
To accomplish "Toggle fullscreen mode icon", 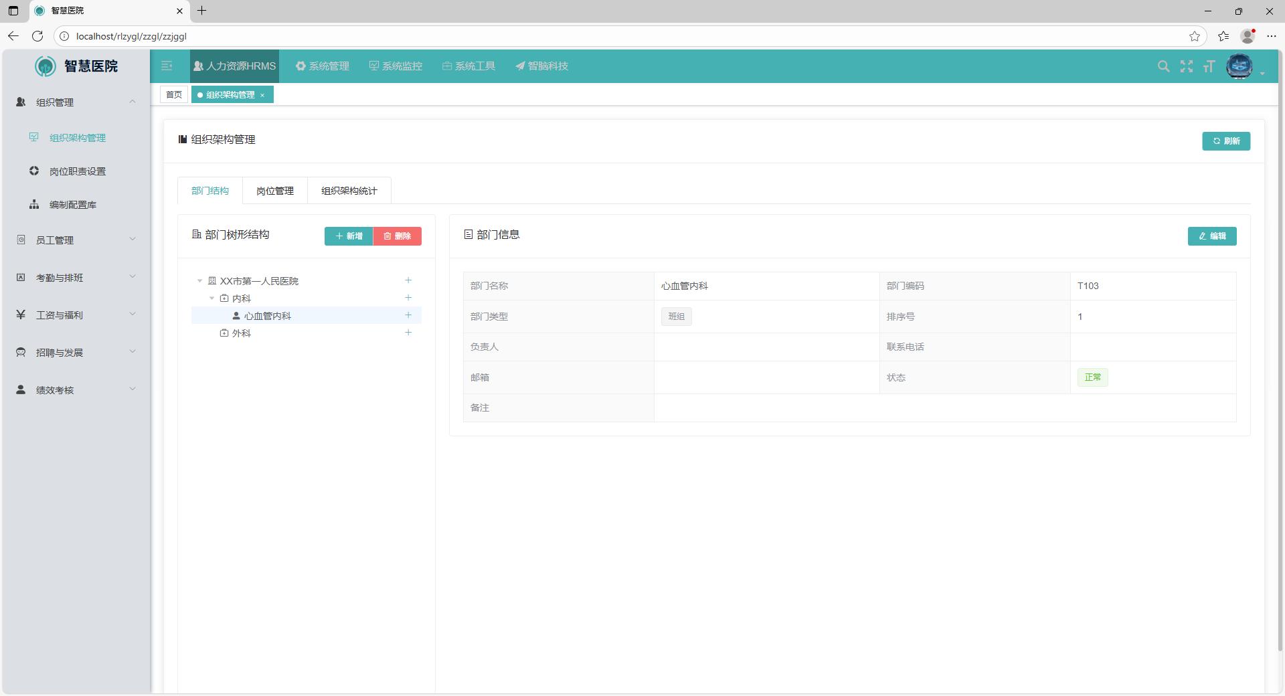I will 1186,66.
